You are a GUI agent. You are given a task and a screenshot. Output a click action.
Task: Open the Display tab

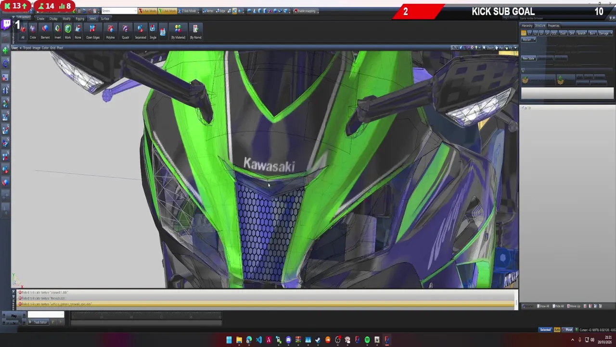click(x=53, y=18)
